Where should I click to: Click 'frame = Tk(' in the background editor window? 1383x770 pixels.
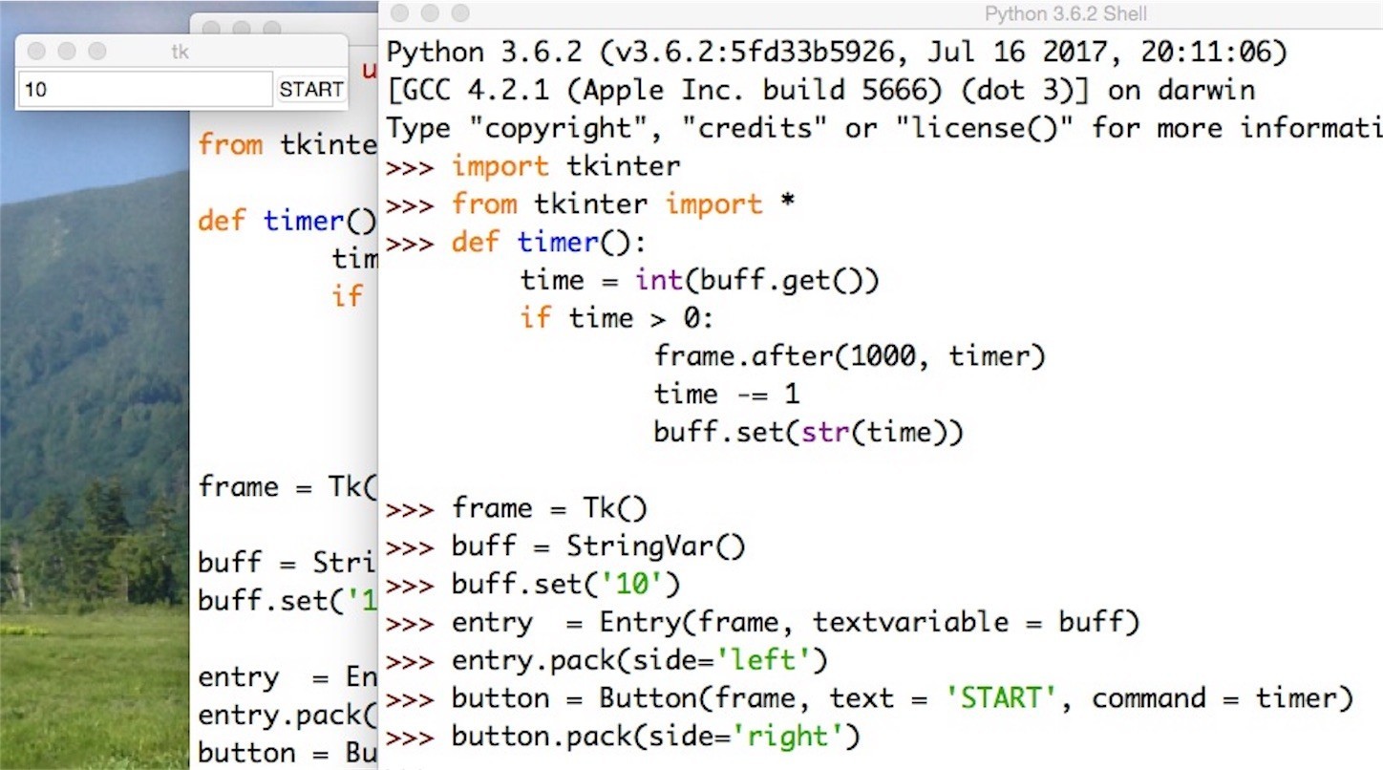[x=287, y=486]
